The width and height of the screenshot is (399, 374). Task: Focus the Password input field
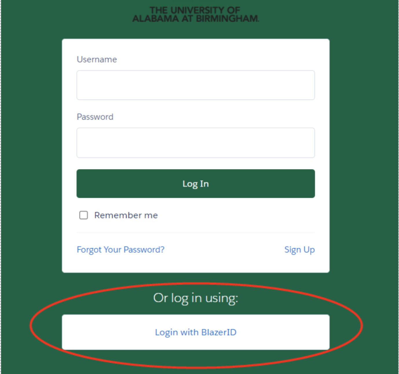(196, 143)
